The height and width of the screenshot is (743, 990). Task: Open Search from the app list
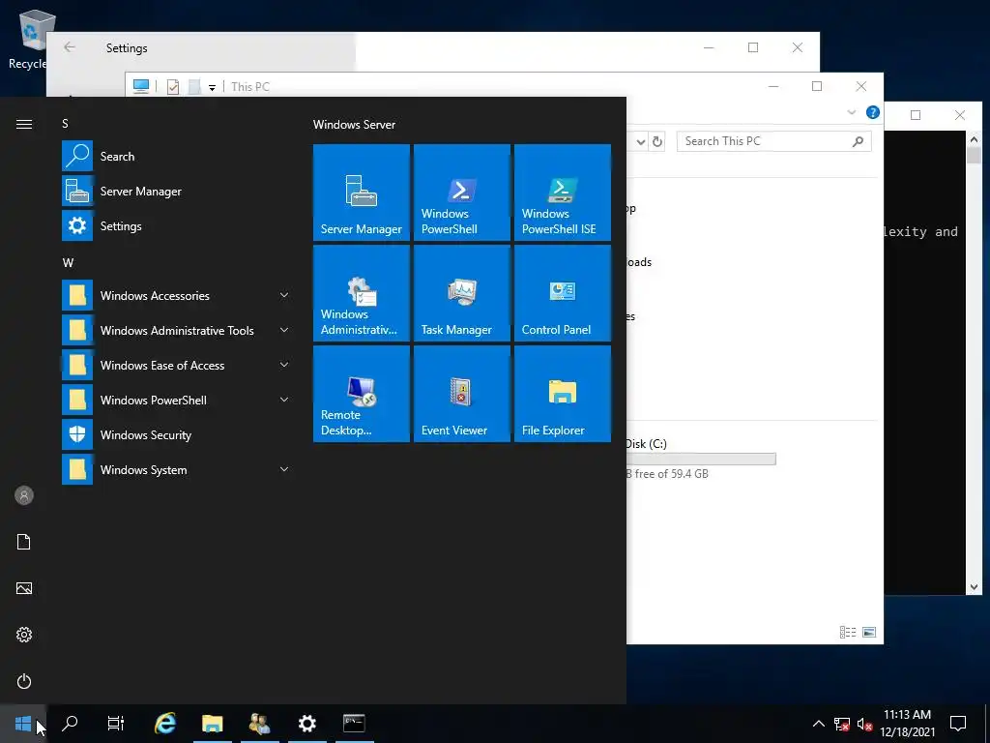coord(177,156)
